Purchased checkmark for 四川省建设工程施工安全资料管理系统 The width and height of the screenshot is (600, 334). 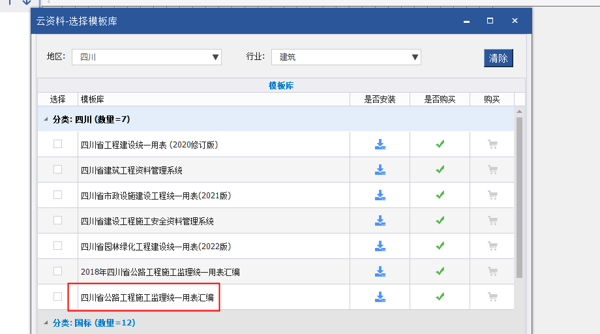[x=440, y=220]
